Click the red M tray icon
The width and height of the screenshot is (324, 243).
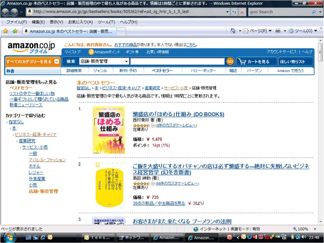pos(261,237)
